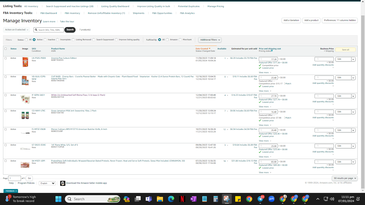Go to All Inventory listing tool

tap(31, 6)
